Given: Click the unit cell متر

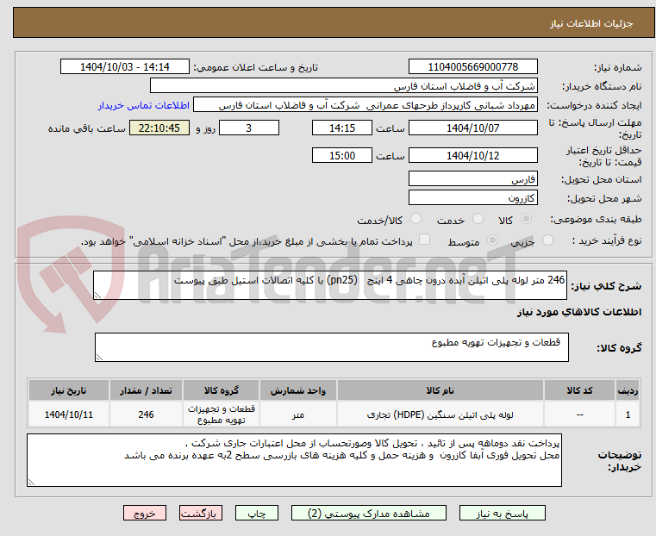Looking at the screenshot, I should [x=298, y=414].
